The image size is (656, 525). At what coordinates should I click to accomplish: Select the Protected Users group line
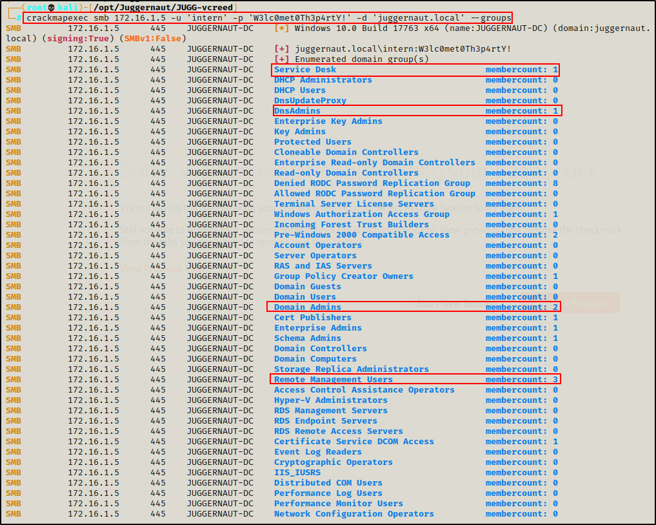(312, 142)
